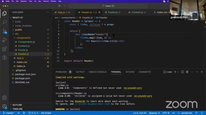
Task: Open the DEBUG CONSOLE panel tab
Action: pyautogui.click(x=98, y=72)
